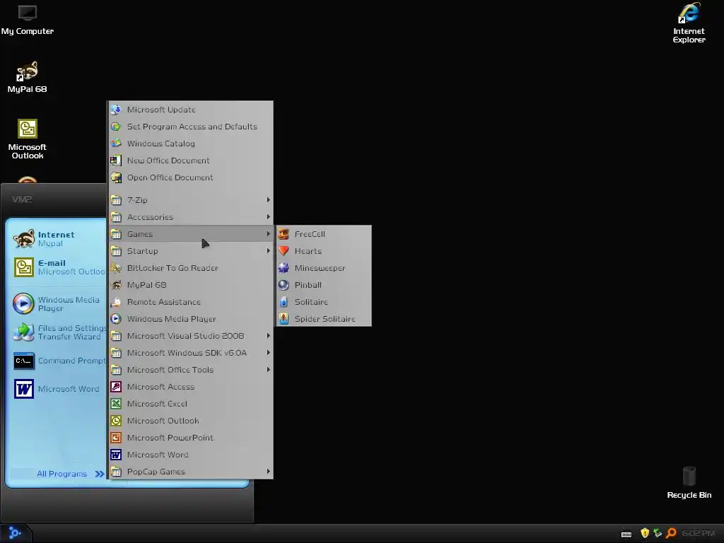Click the All Programs button
This screenshot has height=543, width=724.
pyautogui.click(x=70, y=474)
